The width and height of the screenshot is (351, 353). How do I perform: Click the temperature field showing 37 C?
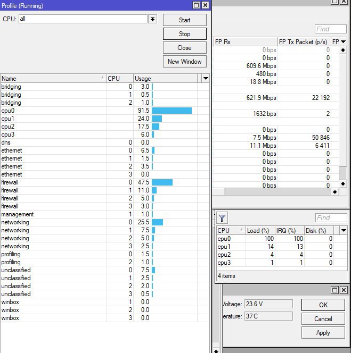tap(268, 316)
